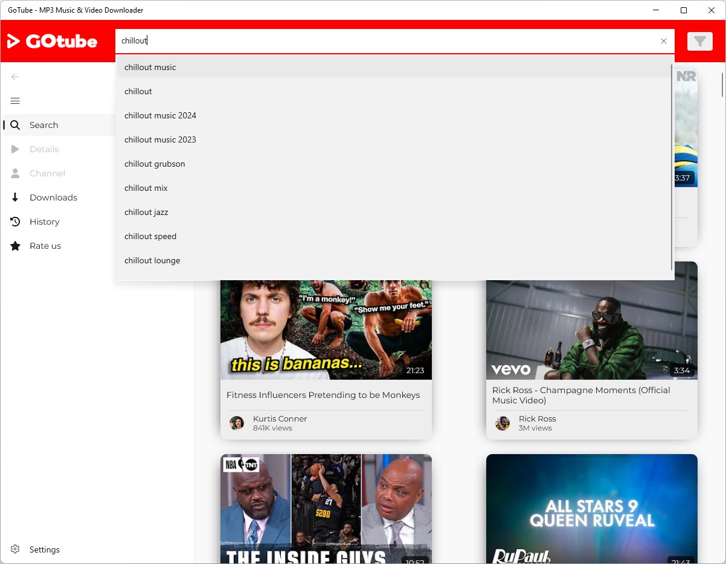
Task: Open the Inside Guys NBA thumbnail
Action: [x=326, y=509]
